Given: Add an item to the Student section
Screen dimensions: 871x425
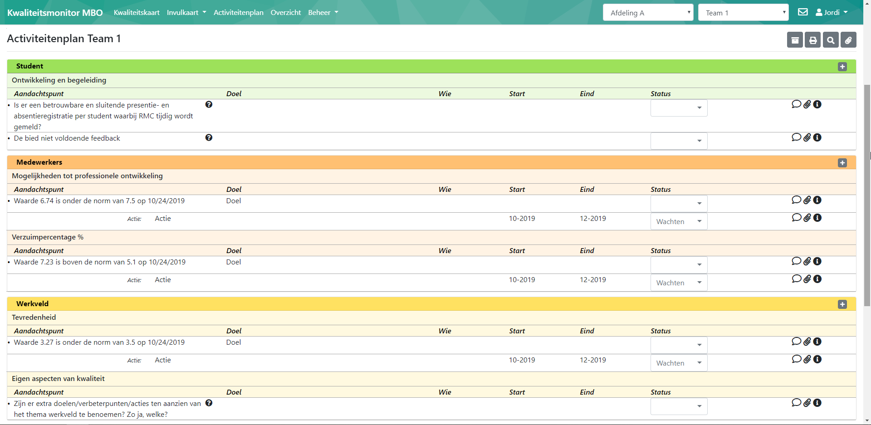Looking at the screenshot, I should point(843,66).
